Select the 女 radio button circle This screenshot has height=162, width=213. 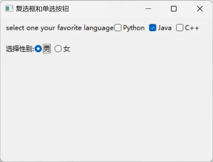(x=58, y=49)
